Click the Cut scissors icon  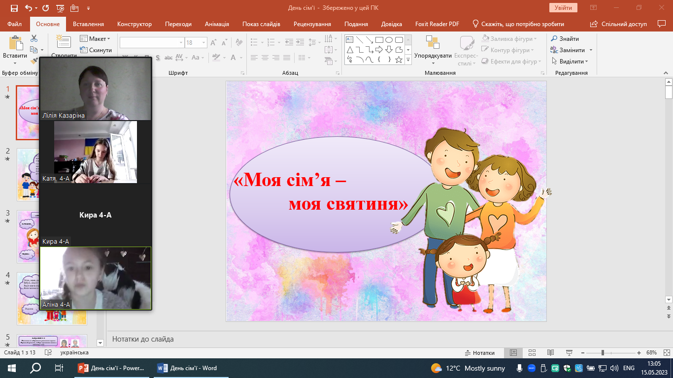[34, 38]
